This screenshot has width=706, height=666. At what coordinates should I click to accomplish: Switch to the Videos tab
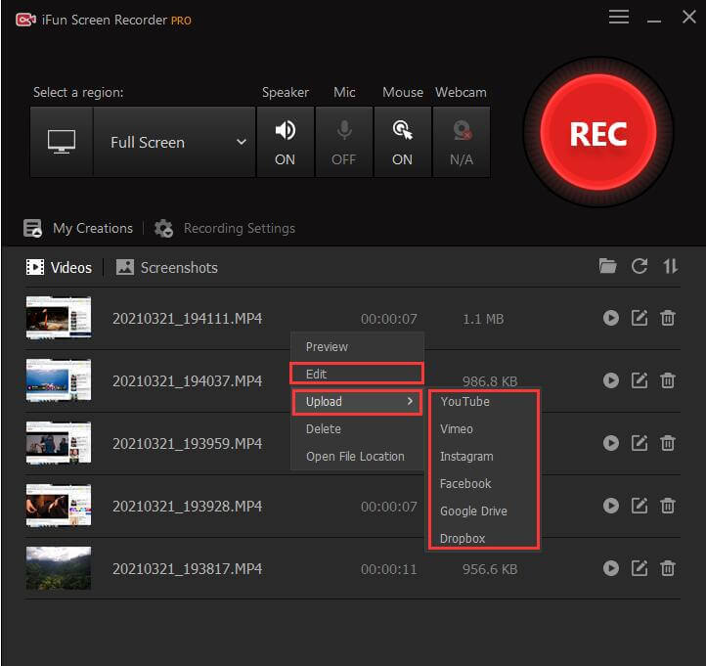click(x=59, y=268)
